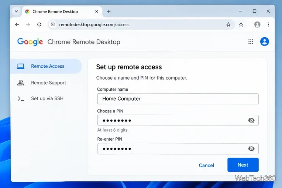Open the Chrome profile avatar in toolbar
Image resolution: width=282 pixels, height=188 pixels.
pyautogui.click(x=257, y=24)
